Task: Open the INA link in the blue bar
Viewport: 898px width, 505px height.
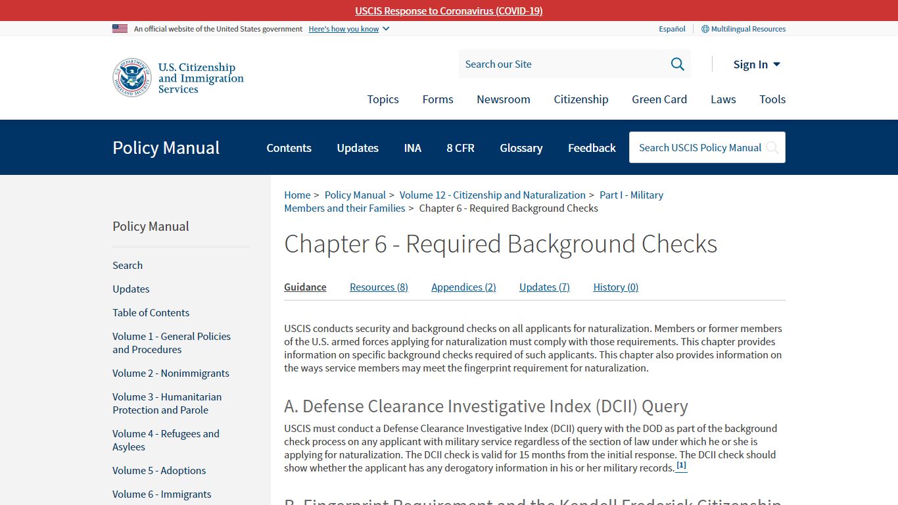Action: (x=413, y=148)
